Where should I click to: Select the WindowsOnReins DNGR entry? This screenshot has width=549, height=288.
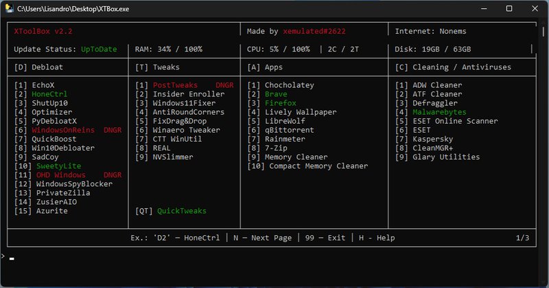68,130
